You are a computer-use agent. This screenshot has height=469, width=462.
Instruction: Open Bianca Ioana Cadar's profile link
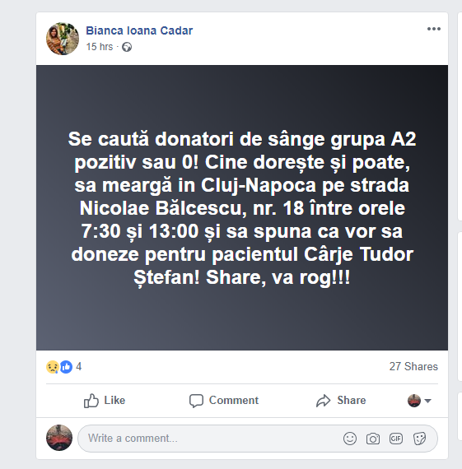click(139, 30)
